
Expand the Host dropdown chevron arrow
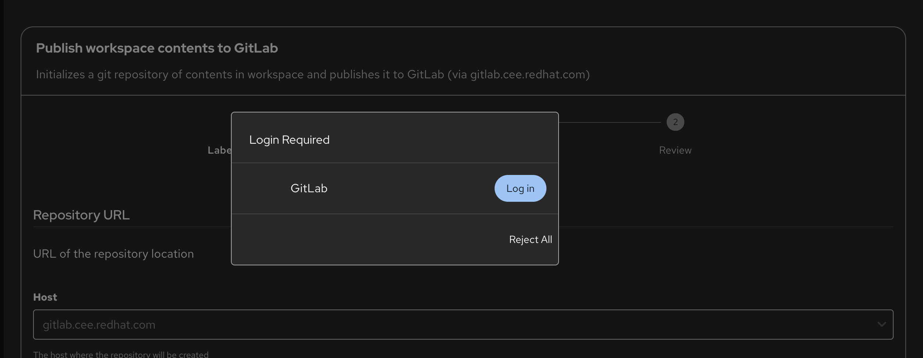point(881,324)
